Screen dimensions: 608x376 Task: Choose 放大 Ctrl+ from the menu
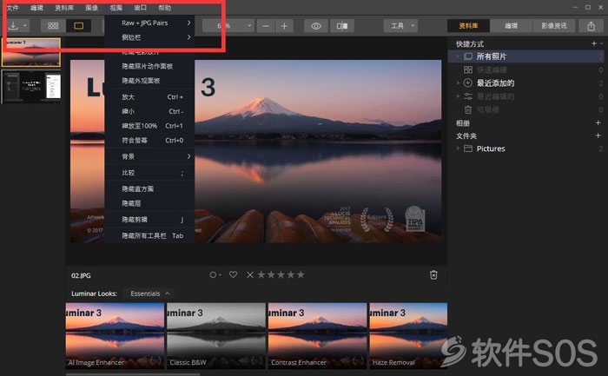pos(149,97)
